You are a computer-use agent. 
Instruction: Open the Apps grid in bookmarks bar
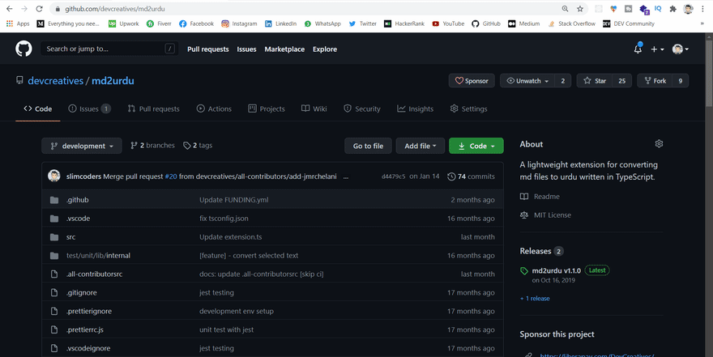[x=18, y=23]
